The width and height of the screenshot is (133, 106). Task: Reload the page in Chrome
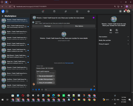[10, 7]
